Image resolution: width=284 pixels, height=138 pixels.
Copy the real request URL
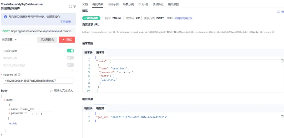(273, 32)
